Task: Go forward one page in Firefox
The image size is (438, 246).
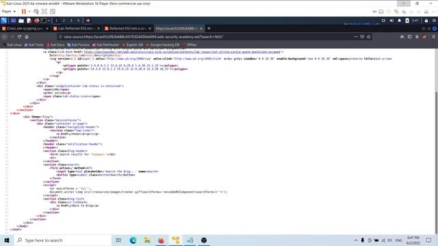Action: 12,36
